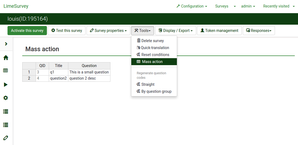
Task: Open the table grid icon in the sidebar
Action: (x=6, y=71)
